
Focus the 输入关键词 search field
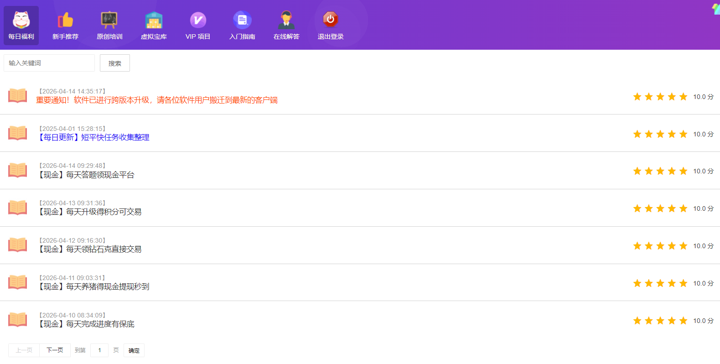click(49, 63)
